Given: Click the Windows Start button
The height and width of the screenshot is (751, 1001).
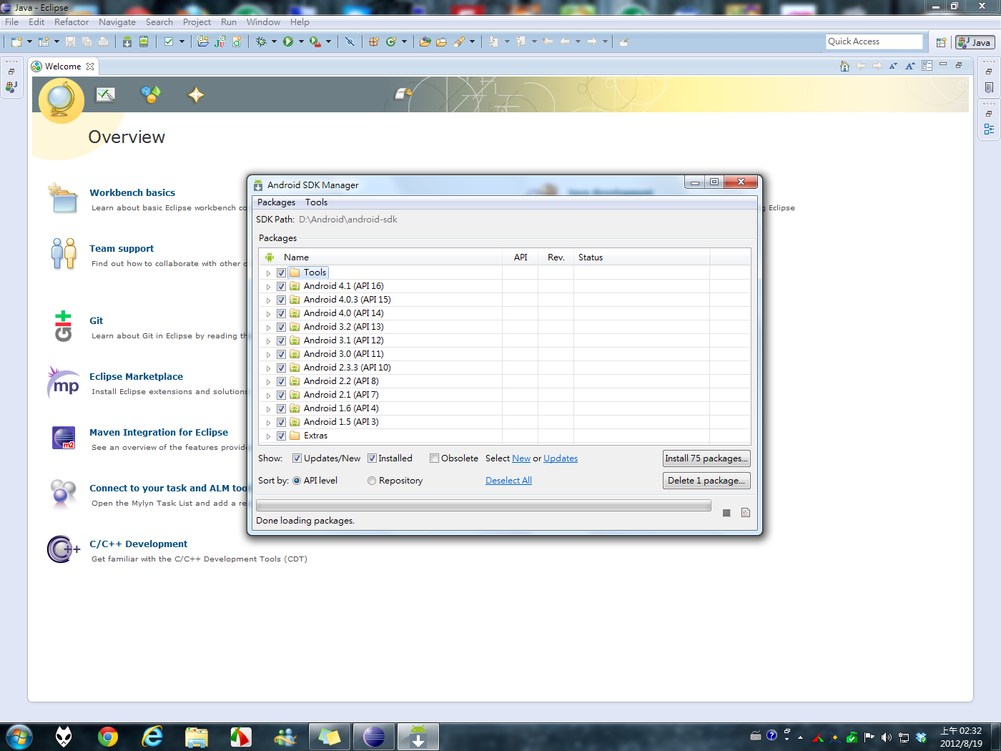Looking at the screenshot, I should (19, 737).
